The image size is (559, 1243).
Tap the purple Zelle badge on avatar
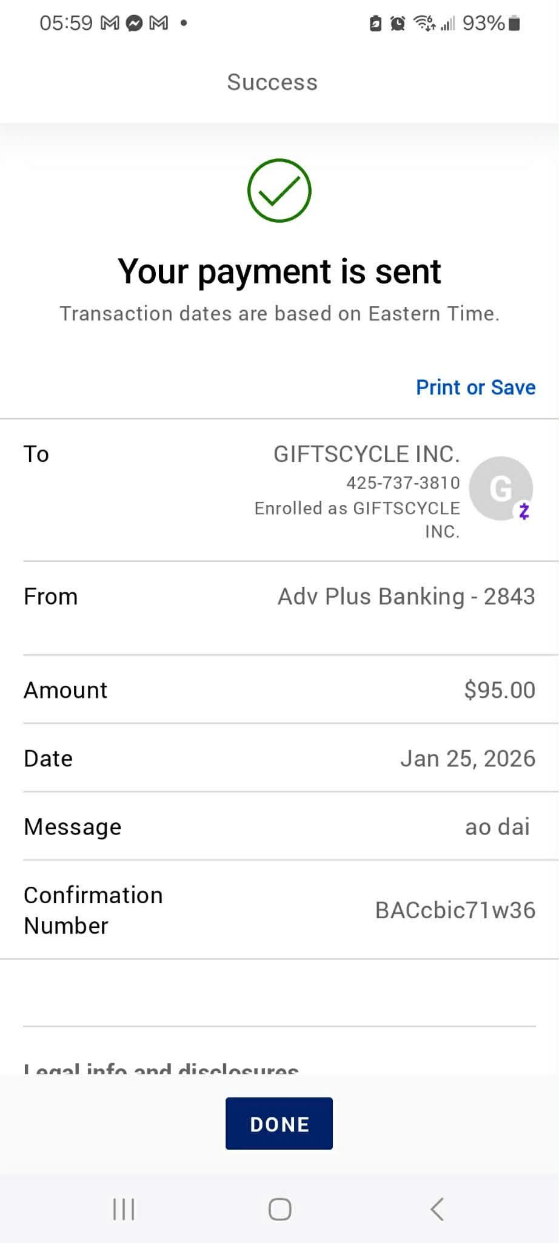tap(524, 512)
